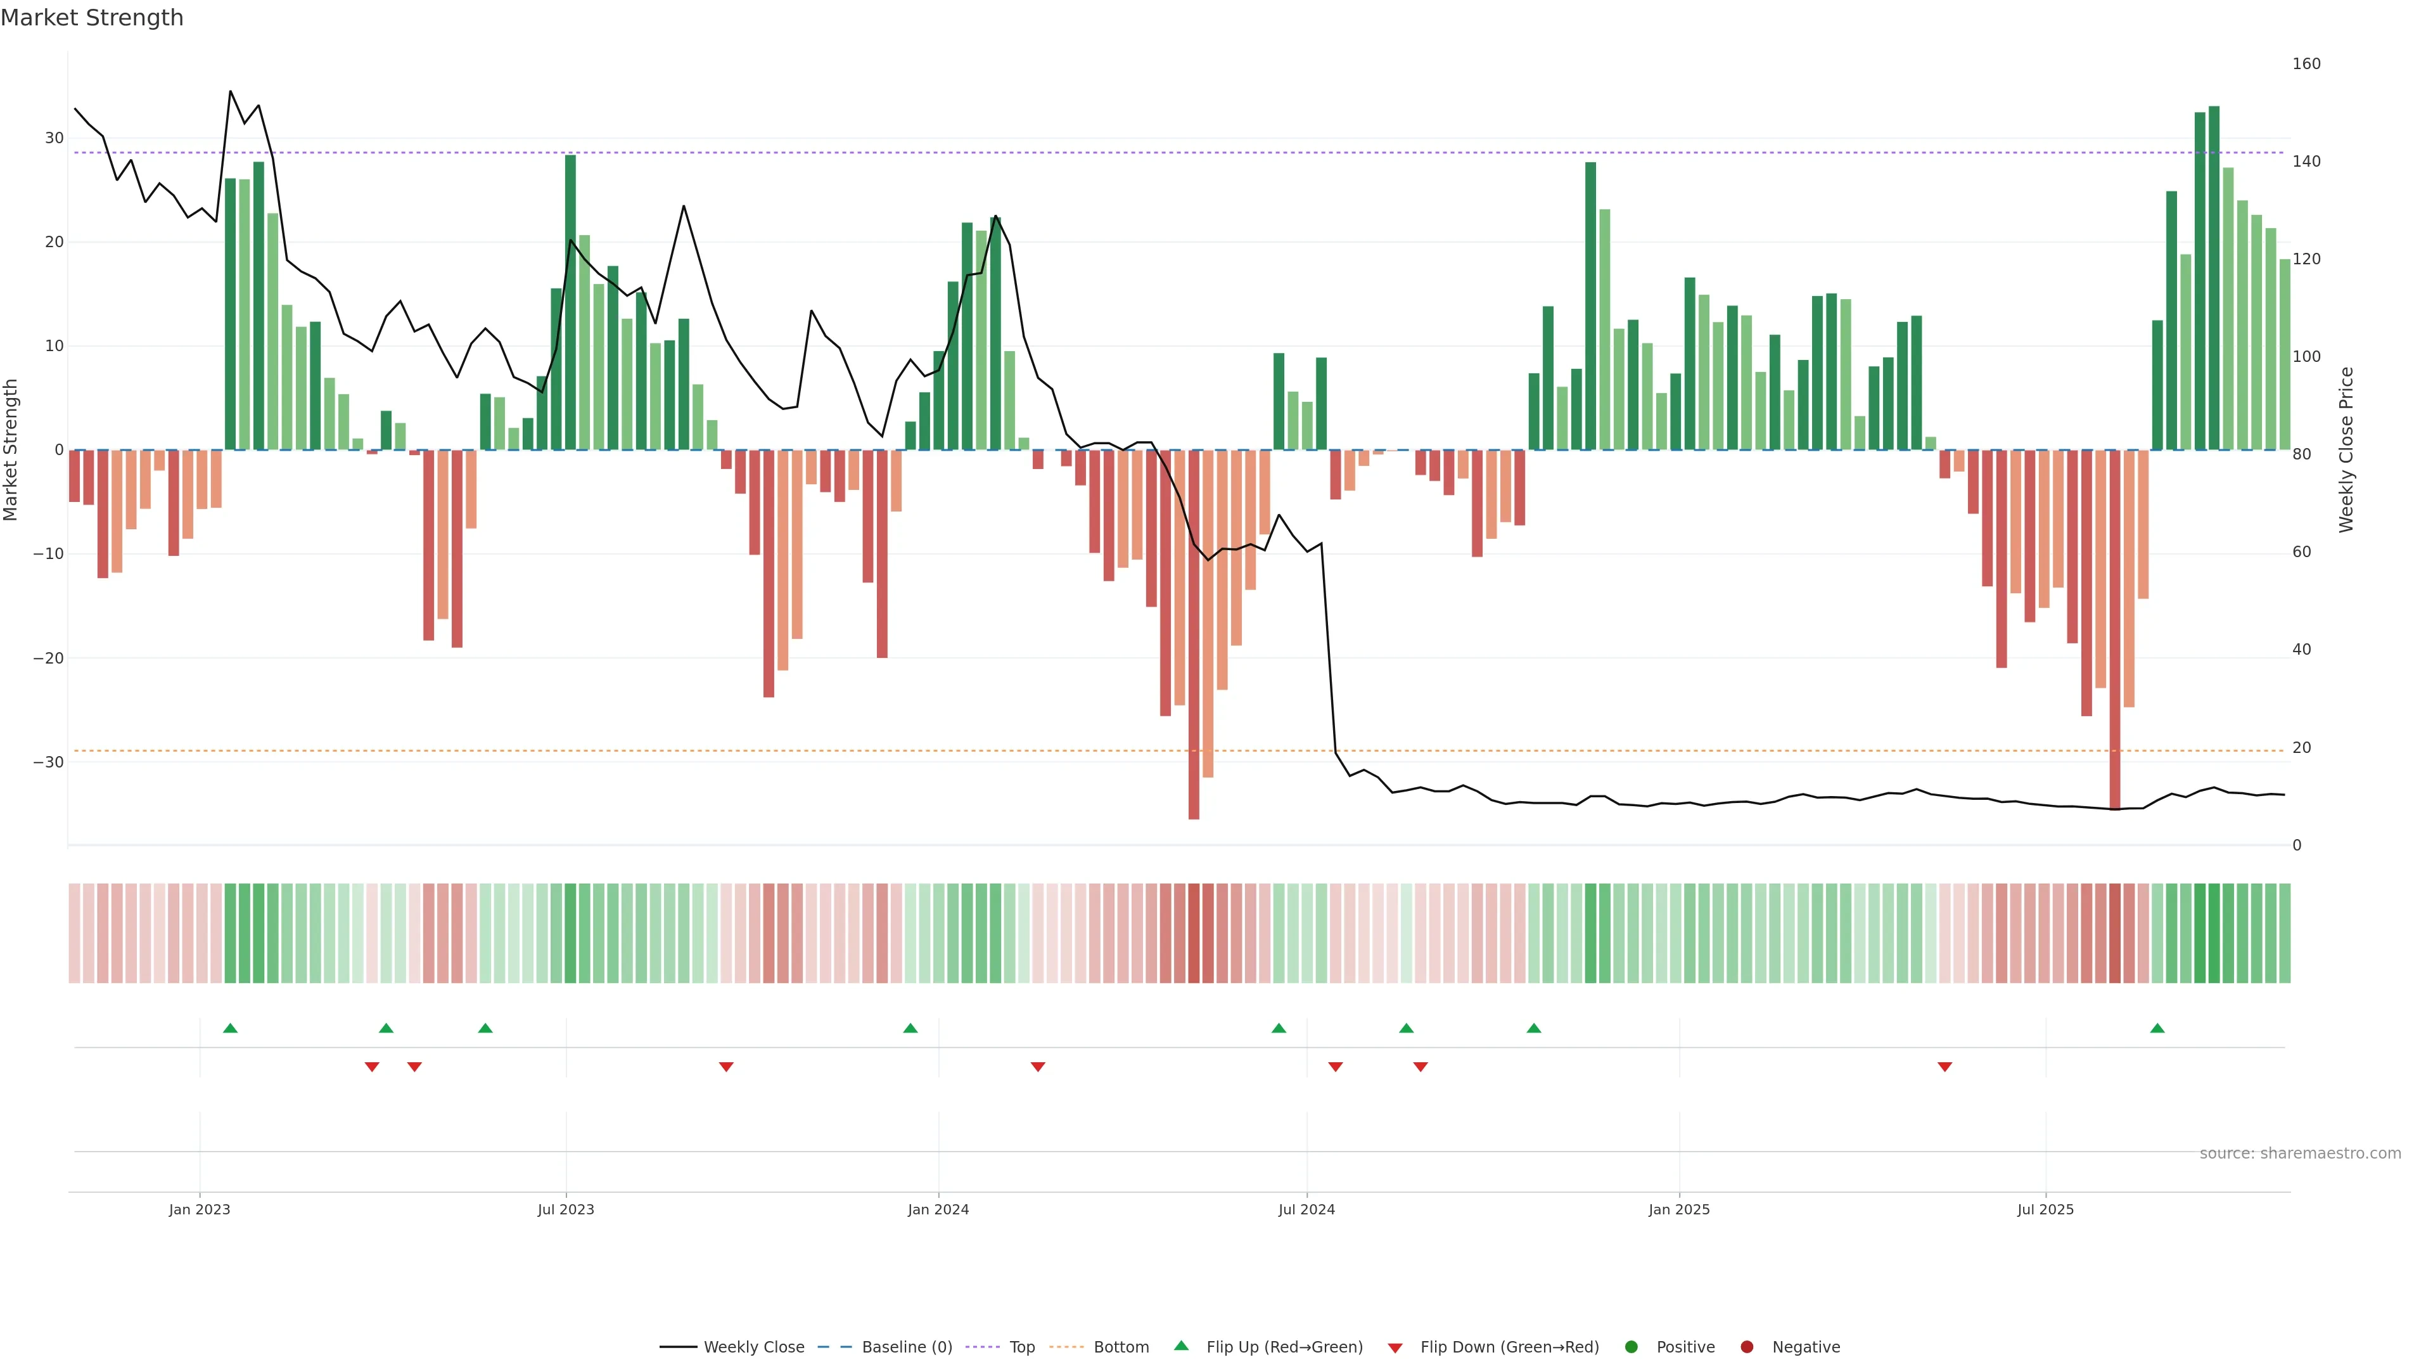Click first green flip-up marker near Jan 2023

point(229,1028)
